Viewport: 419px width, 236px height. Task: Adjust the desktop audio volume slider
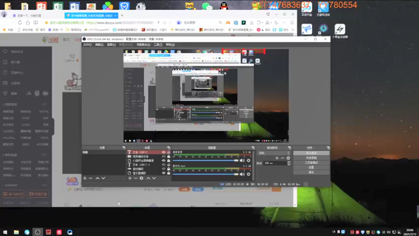click(x=205, y=161)
